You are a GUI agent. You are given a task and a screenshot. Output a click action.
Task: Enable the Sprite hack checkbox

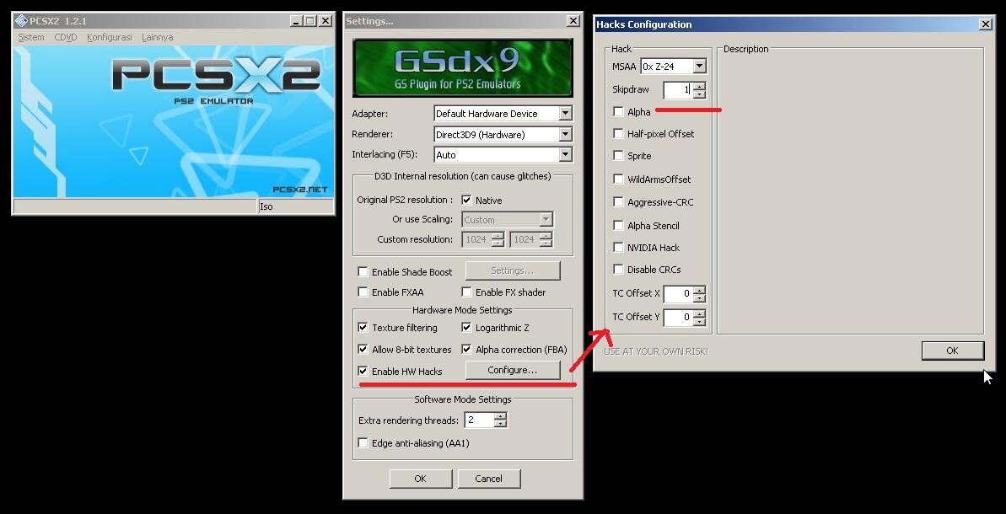click(618, 155)
